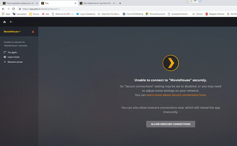Image resolution: width=237 pixels, height=146 pixels.
Task: Close the Fully accessible outside tab
Action: [37, 3]
